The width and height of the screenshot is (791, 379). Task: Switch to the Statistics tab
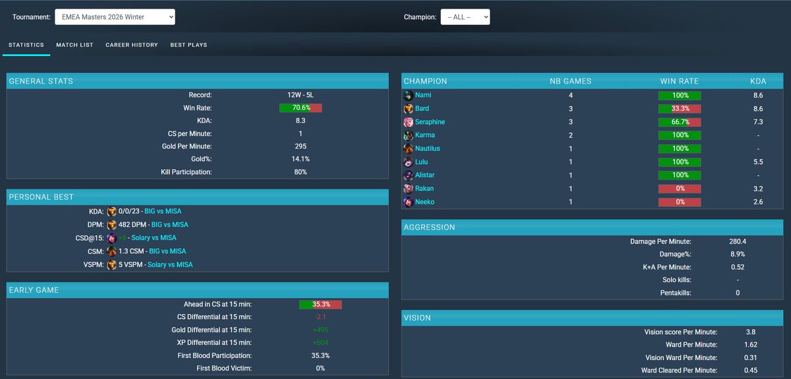(x=26, y=45)
